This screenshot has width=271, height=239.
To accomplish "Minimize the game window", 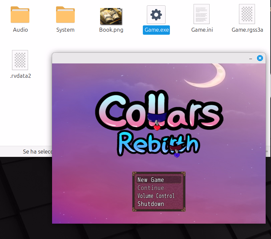I will pyautogui.click(x=251, y=59).
